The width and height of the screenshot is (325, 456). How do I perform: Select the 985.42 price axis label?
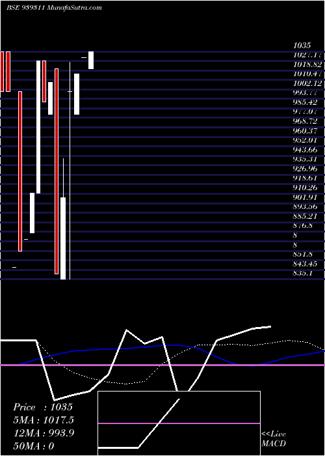click(305, 102)
